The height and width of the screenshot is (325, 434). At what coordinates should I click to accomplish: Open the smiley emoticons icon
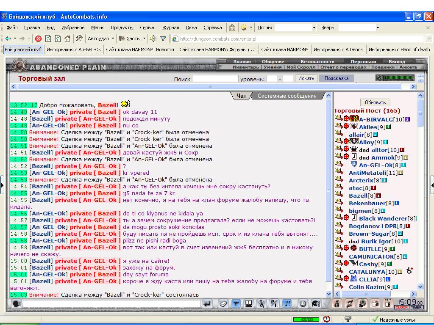click(x=303, y=304)
